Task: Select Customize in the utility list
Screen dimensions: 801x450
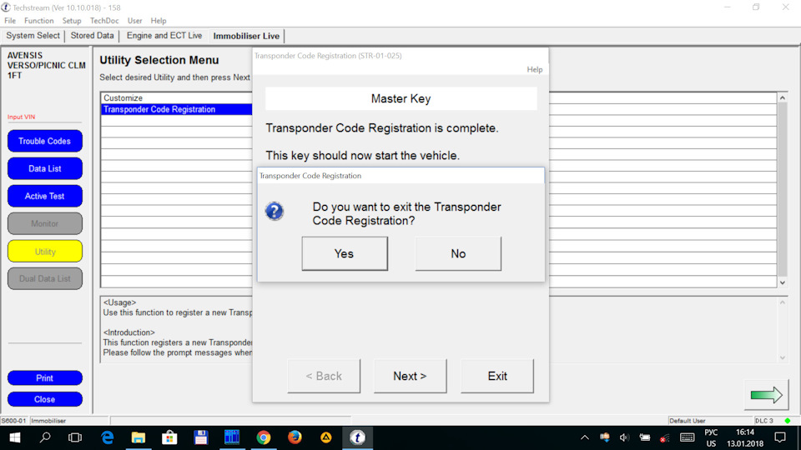Action: tap(176, 98)
